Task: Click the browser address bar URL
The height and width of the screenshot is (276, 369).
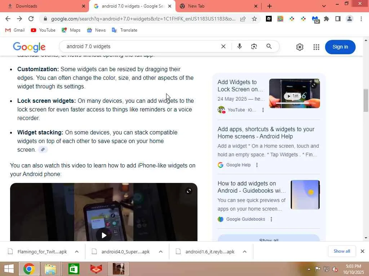Action: coord(143,19)
